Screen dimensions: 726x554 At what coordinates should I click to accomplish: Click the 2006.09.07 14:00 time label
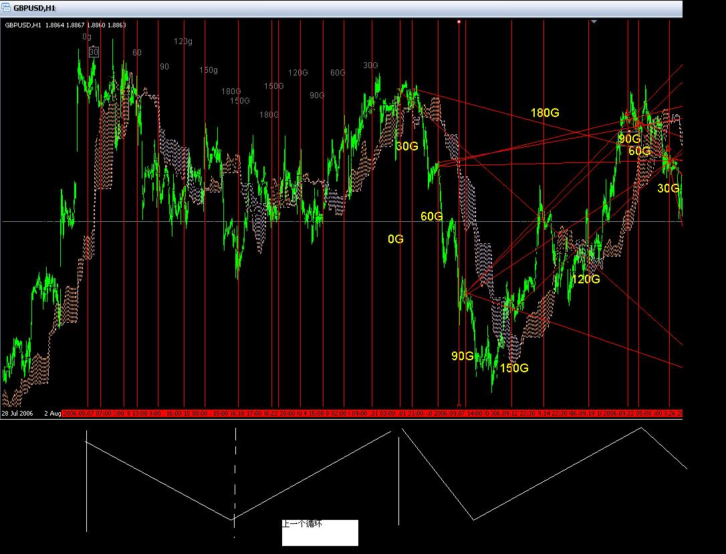coord(457,413)
